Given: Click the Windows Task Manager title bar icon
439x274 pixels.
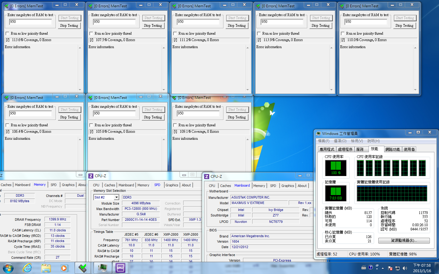Looking at the screenshot, I should (318, 133).
